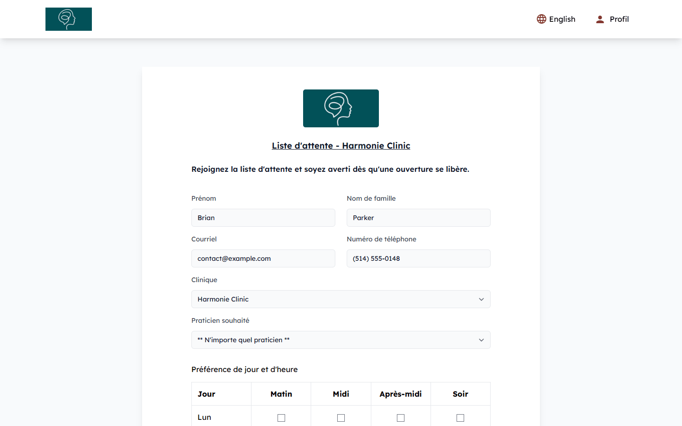
Task: Click the Prénom field containing Brian
Action: (x=263, y=218)
